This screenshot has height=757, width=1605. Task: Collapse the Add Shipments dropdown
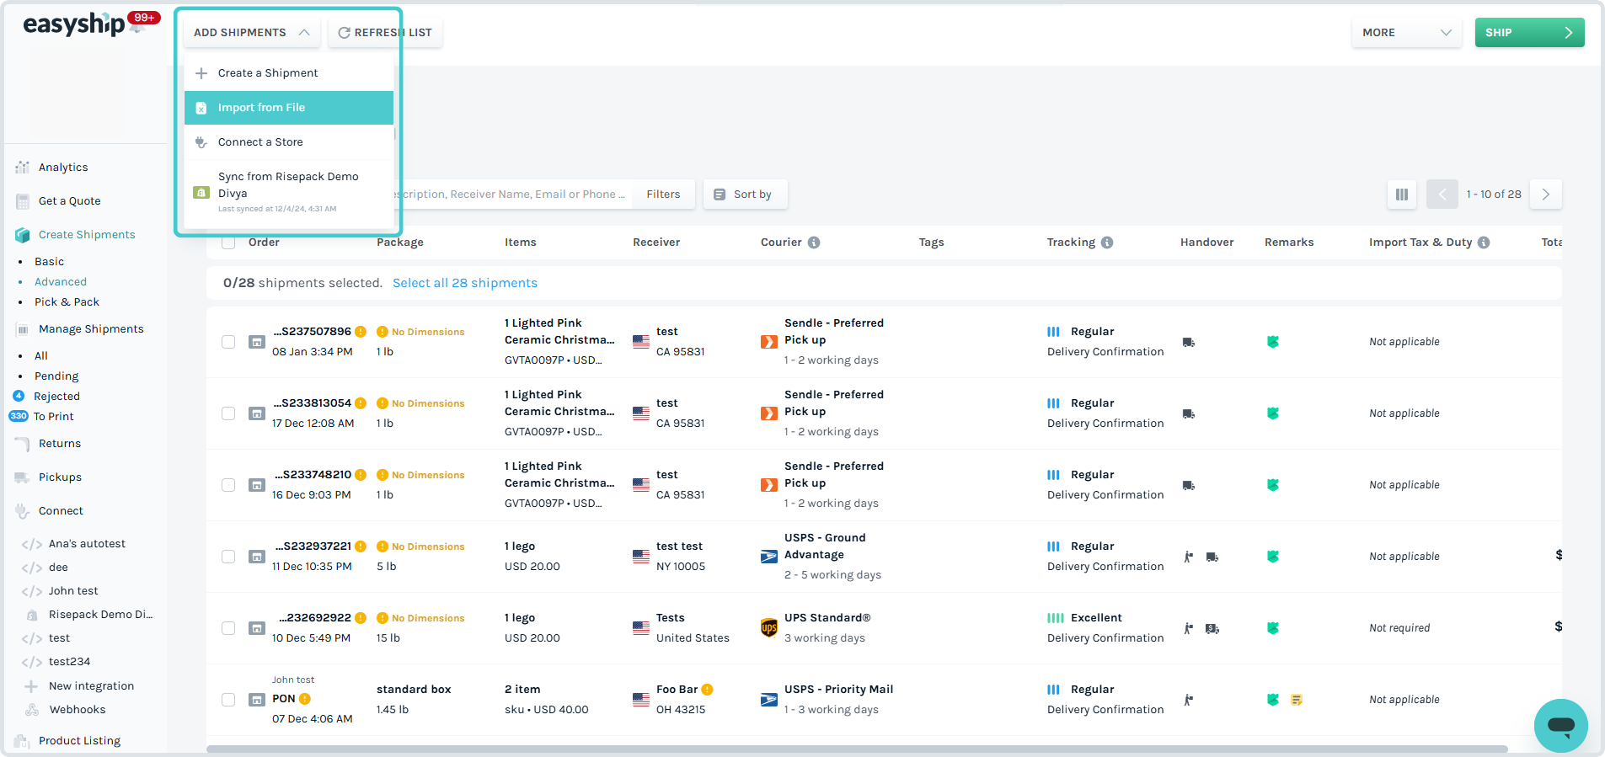pyautogui.click(x=252, y=33)
